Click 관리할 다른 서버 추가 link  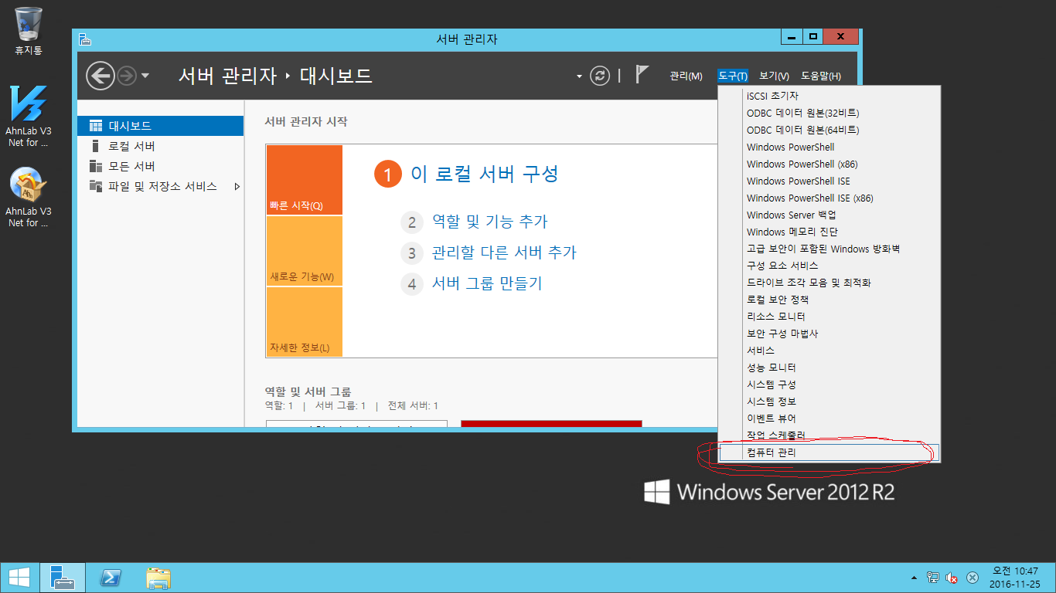[x=504, y=252]
